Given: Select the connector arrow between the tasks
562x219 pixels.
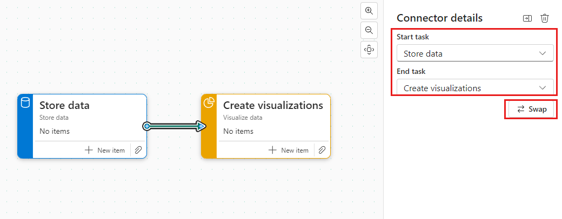Looking at the screenshot, I should (173, 126).
